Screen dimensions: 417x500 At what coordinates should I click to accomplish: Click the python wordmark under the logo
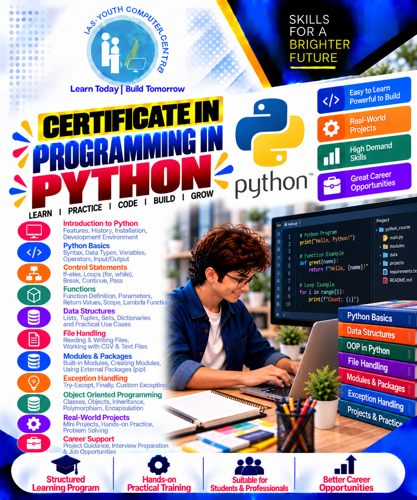pos(271,185)
